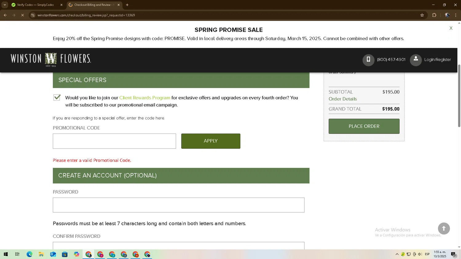Open the Chrome profile avatar
The width and height of the screenshot is (461, 259).
pos(447,15)
